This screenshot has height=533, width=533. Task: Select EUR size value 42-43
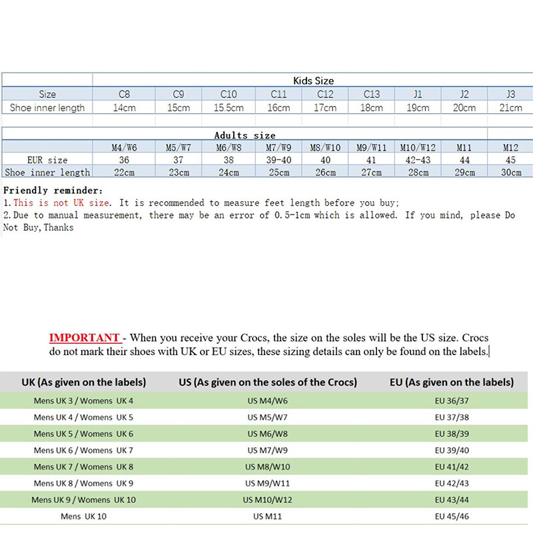click(418, 160)
